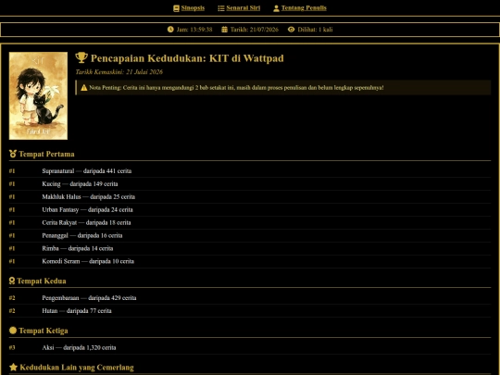The width and height of the screenshot is (500, 375).
Task: Open the KIT book cover thumbnail
Action: 38,95
